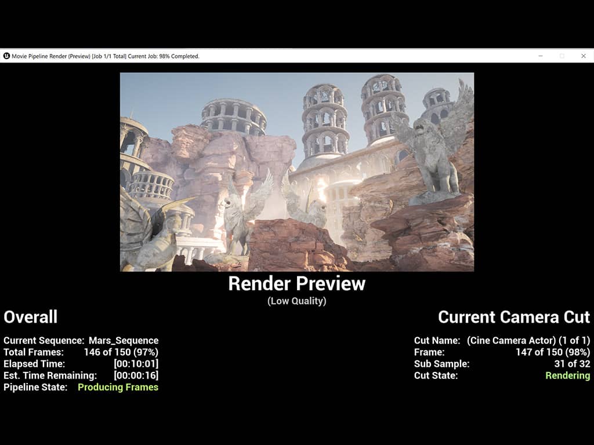
Task: Click the 'Current Sequence:' label
Action: pos(44,341)
